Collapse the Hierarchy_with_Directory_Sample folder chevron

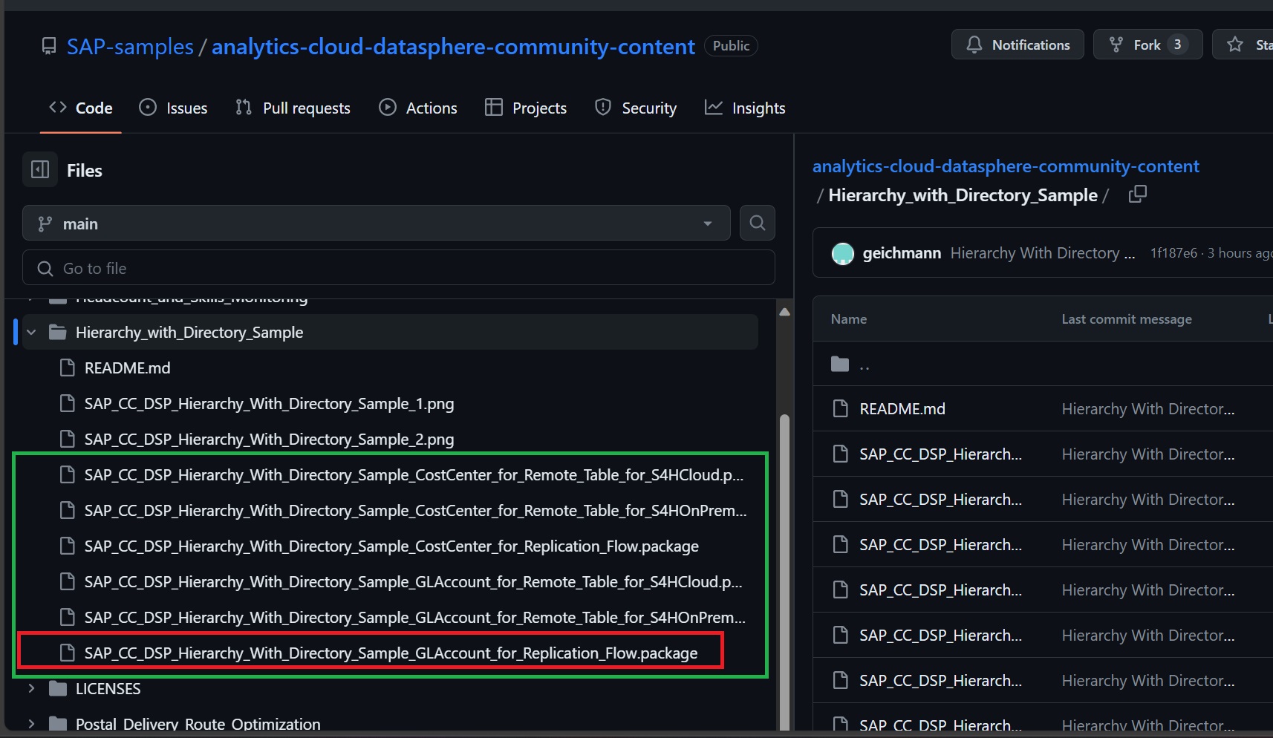[31, 332]
